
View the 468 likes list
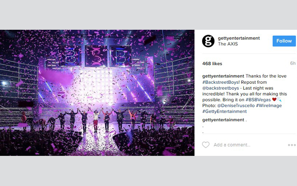tap(212, 64)
